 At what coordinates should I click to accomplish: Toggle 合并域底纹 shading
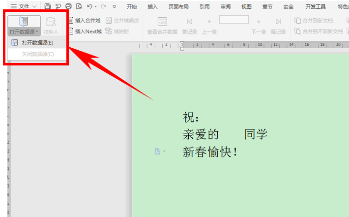[122, 21]
